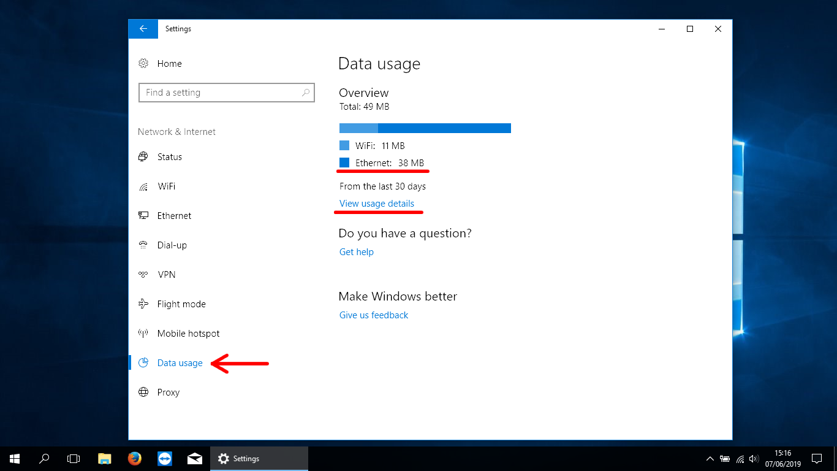Minimize the Settings window
This screenshot has height=471, width=837.
tap(662, 29)
